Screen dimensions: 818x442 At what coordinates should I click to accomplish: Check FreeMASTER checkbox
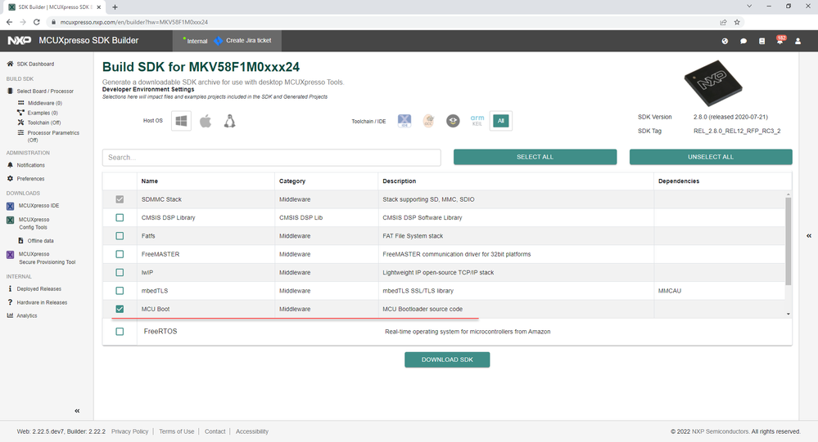click(x=120, y=254)
